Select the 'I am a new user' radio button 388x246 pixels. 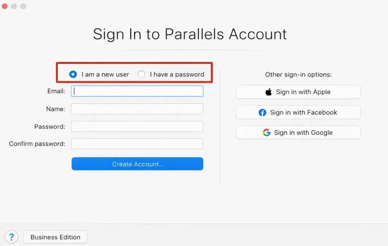point(73,74)
